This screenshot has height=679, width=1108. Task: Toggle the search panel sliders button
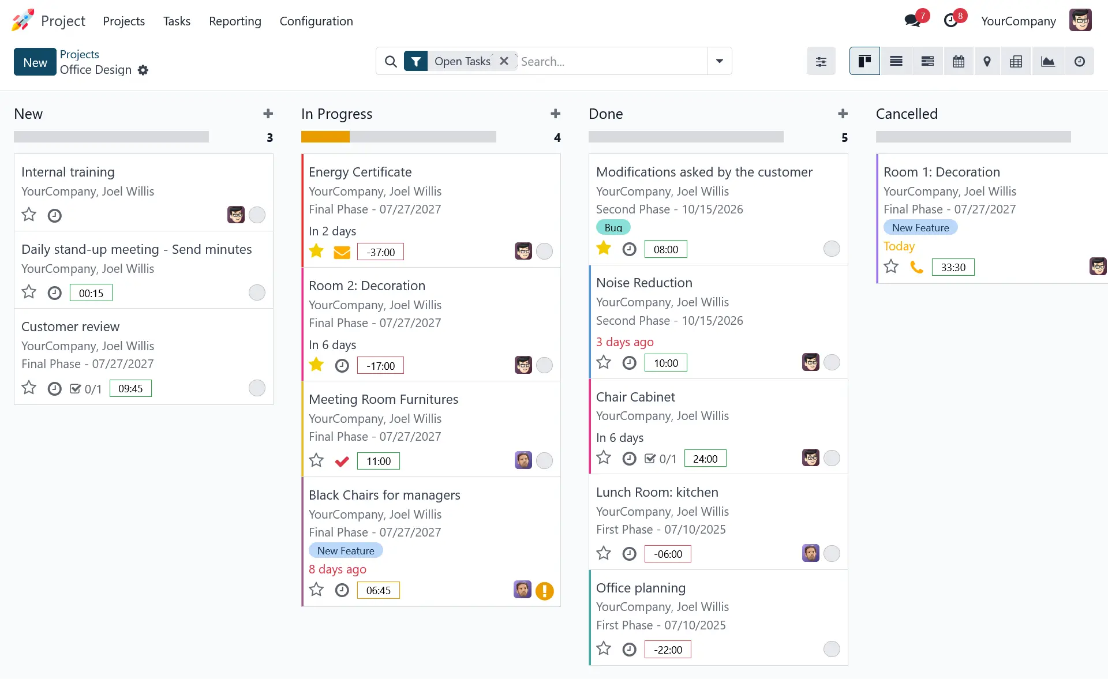pyautogui.click(x=821, y=61)
